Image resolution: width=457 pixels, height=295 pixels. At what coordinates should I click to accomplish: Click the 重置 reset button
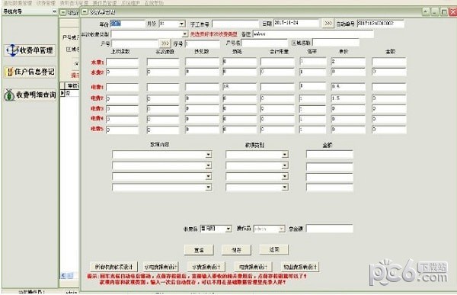tap(199, 250)
